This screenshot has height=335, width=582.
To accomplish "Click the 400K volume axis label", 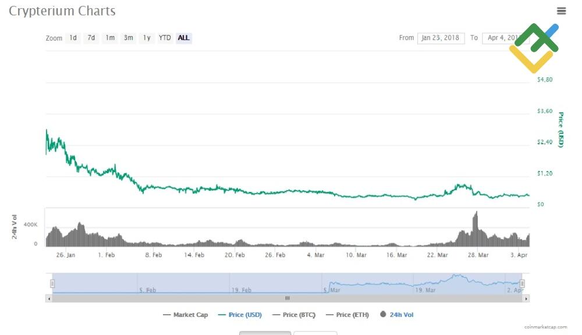I will [30, 224].
